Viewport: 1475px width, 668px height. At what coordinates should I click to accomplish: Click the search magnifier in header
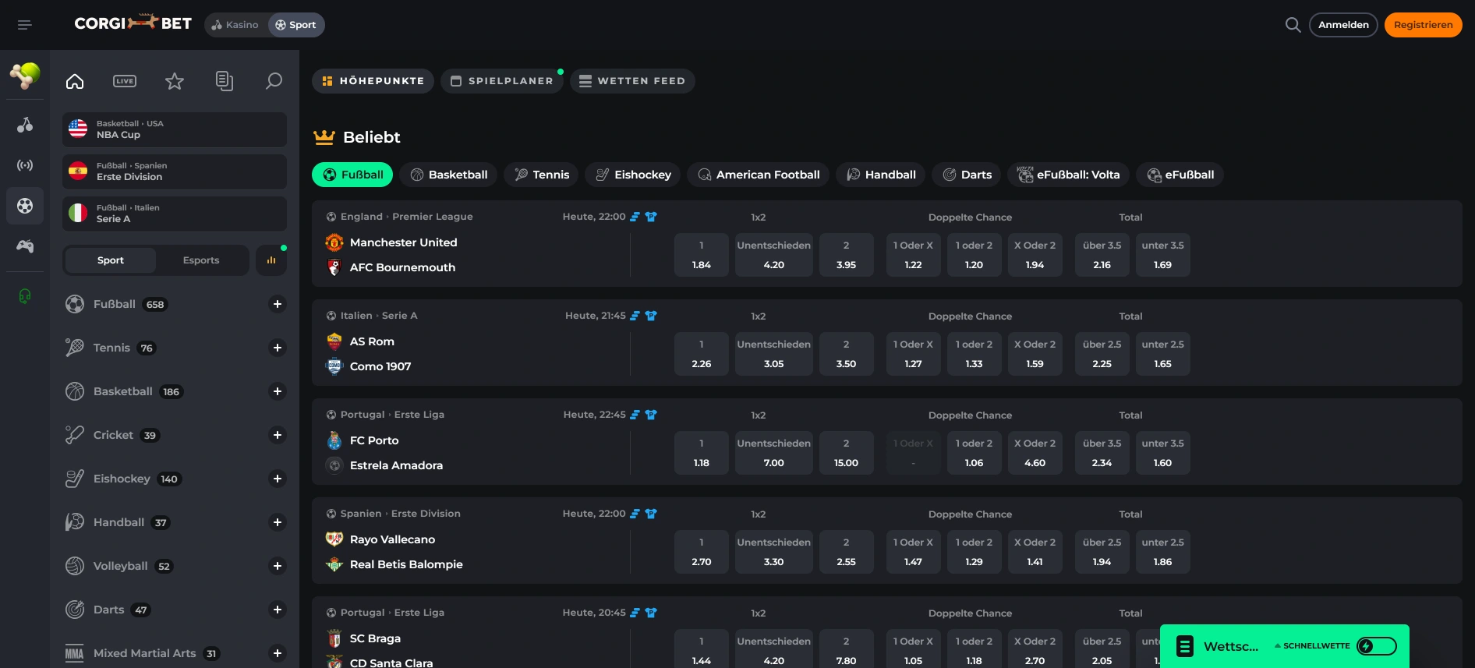(x=1293, y=25)
